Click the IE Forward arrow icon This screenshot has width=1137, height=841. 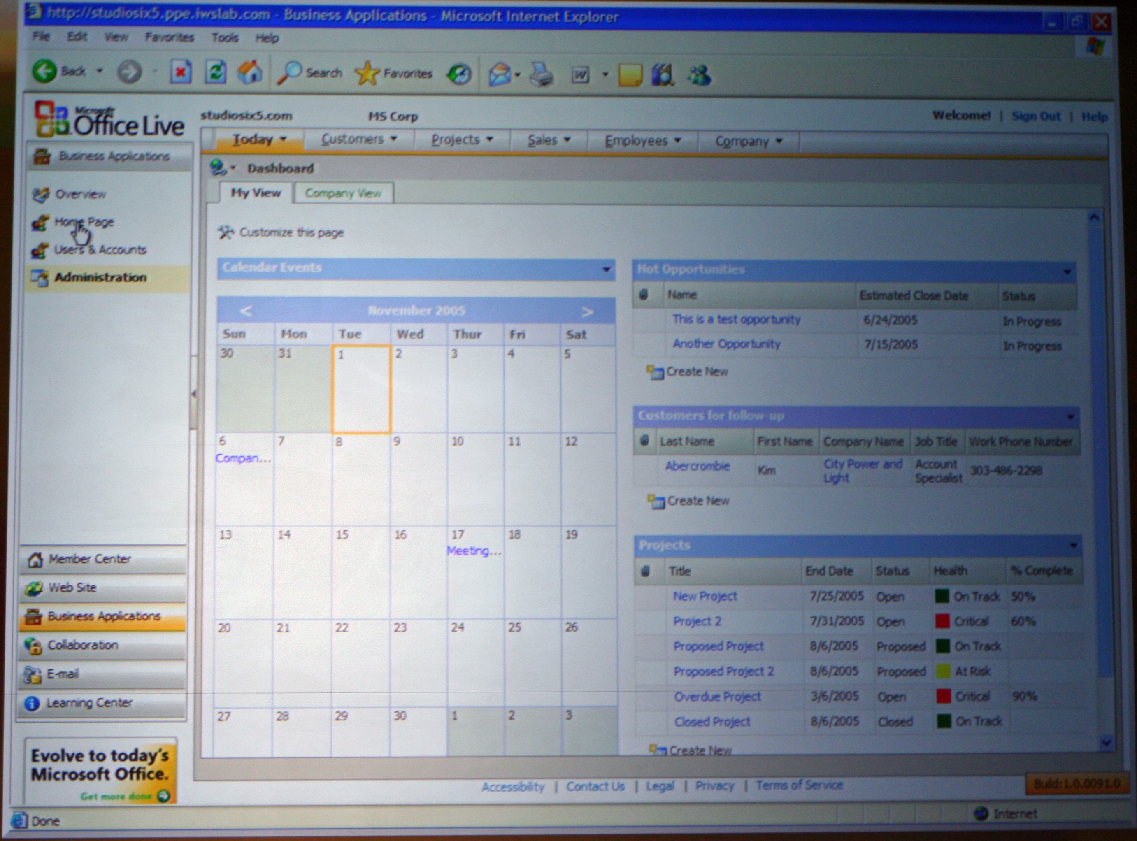click(129, 72)
